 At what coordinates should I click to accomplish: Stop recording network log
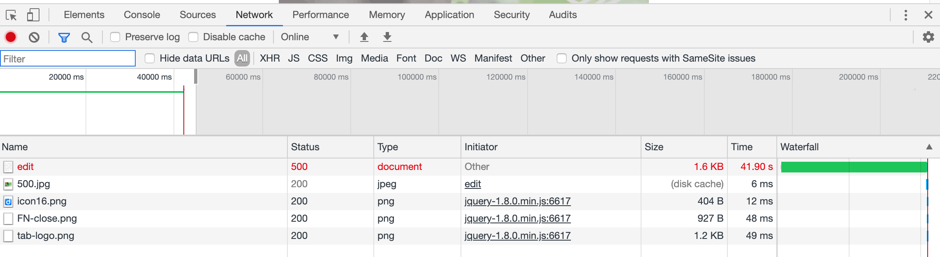[11, 37]
